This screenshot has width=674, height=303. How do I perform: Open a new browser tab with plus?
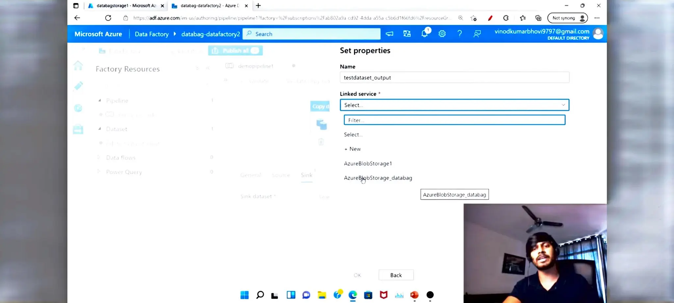click(258, 6)
